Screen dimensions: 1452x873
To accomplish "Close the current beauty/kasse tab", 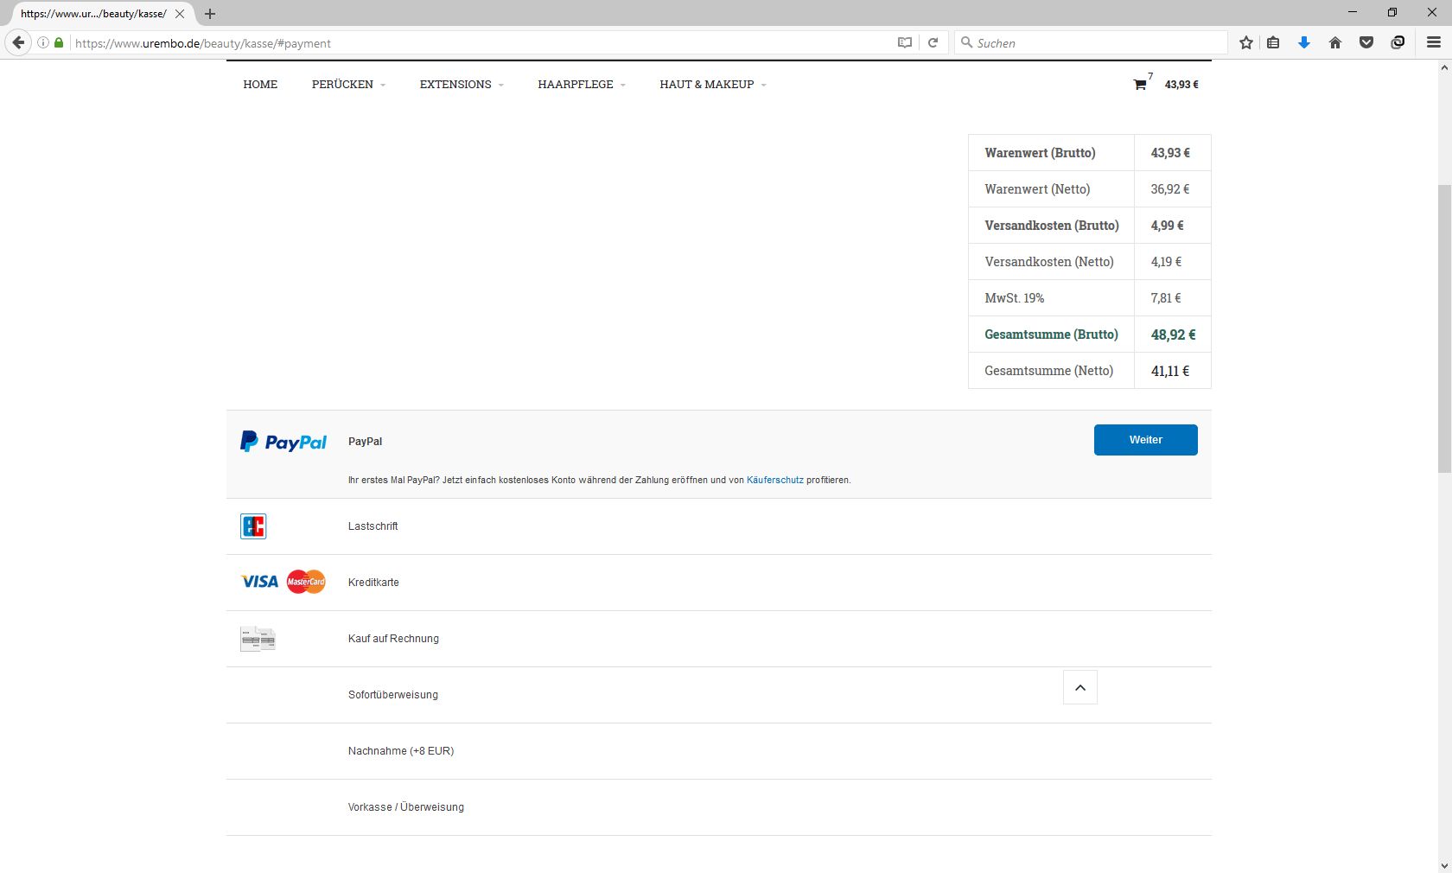I will tap(180, 14).
